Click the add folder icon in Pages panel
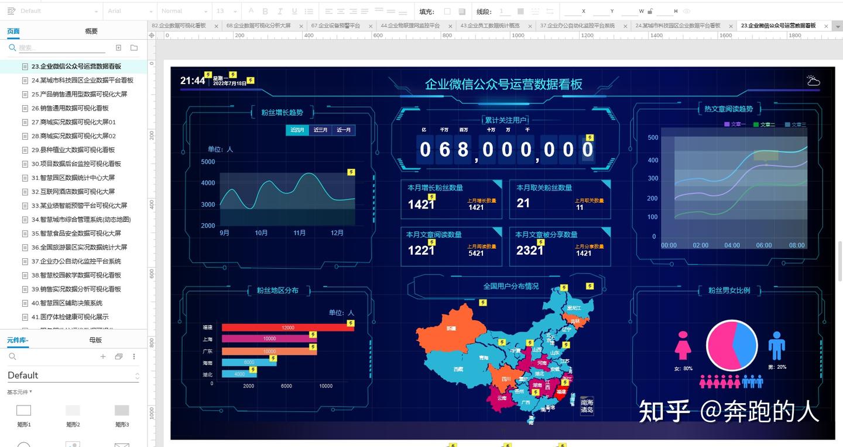Screen dimensions: 843x447 pos(134,48)
